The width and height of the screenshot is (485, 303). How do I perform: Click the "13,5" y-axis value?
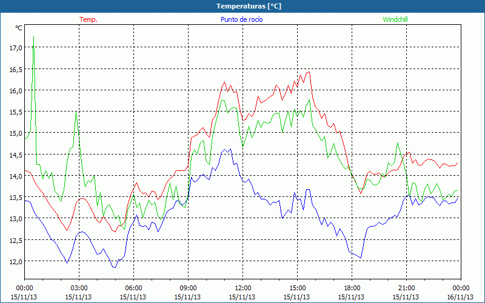pyautogui.click(x=16, y=198)
